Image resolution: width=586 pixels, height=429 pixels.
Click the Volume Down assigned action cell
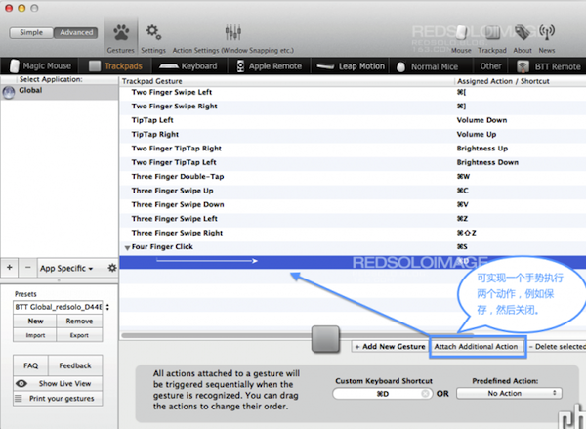click(x=481, y=120)
